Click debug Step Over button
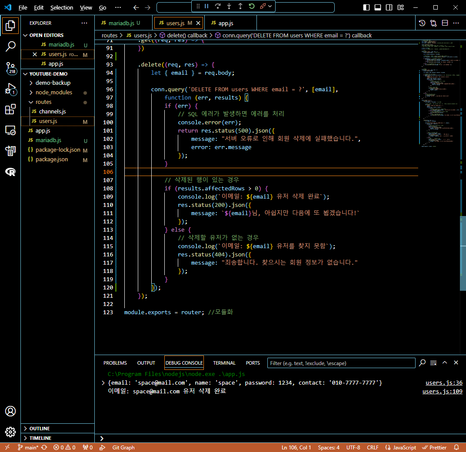 [x=217, y=6]
